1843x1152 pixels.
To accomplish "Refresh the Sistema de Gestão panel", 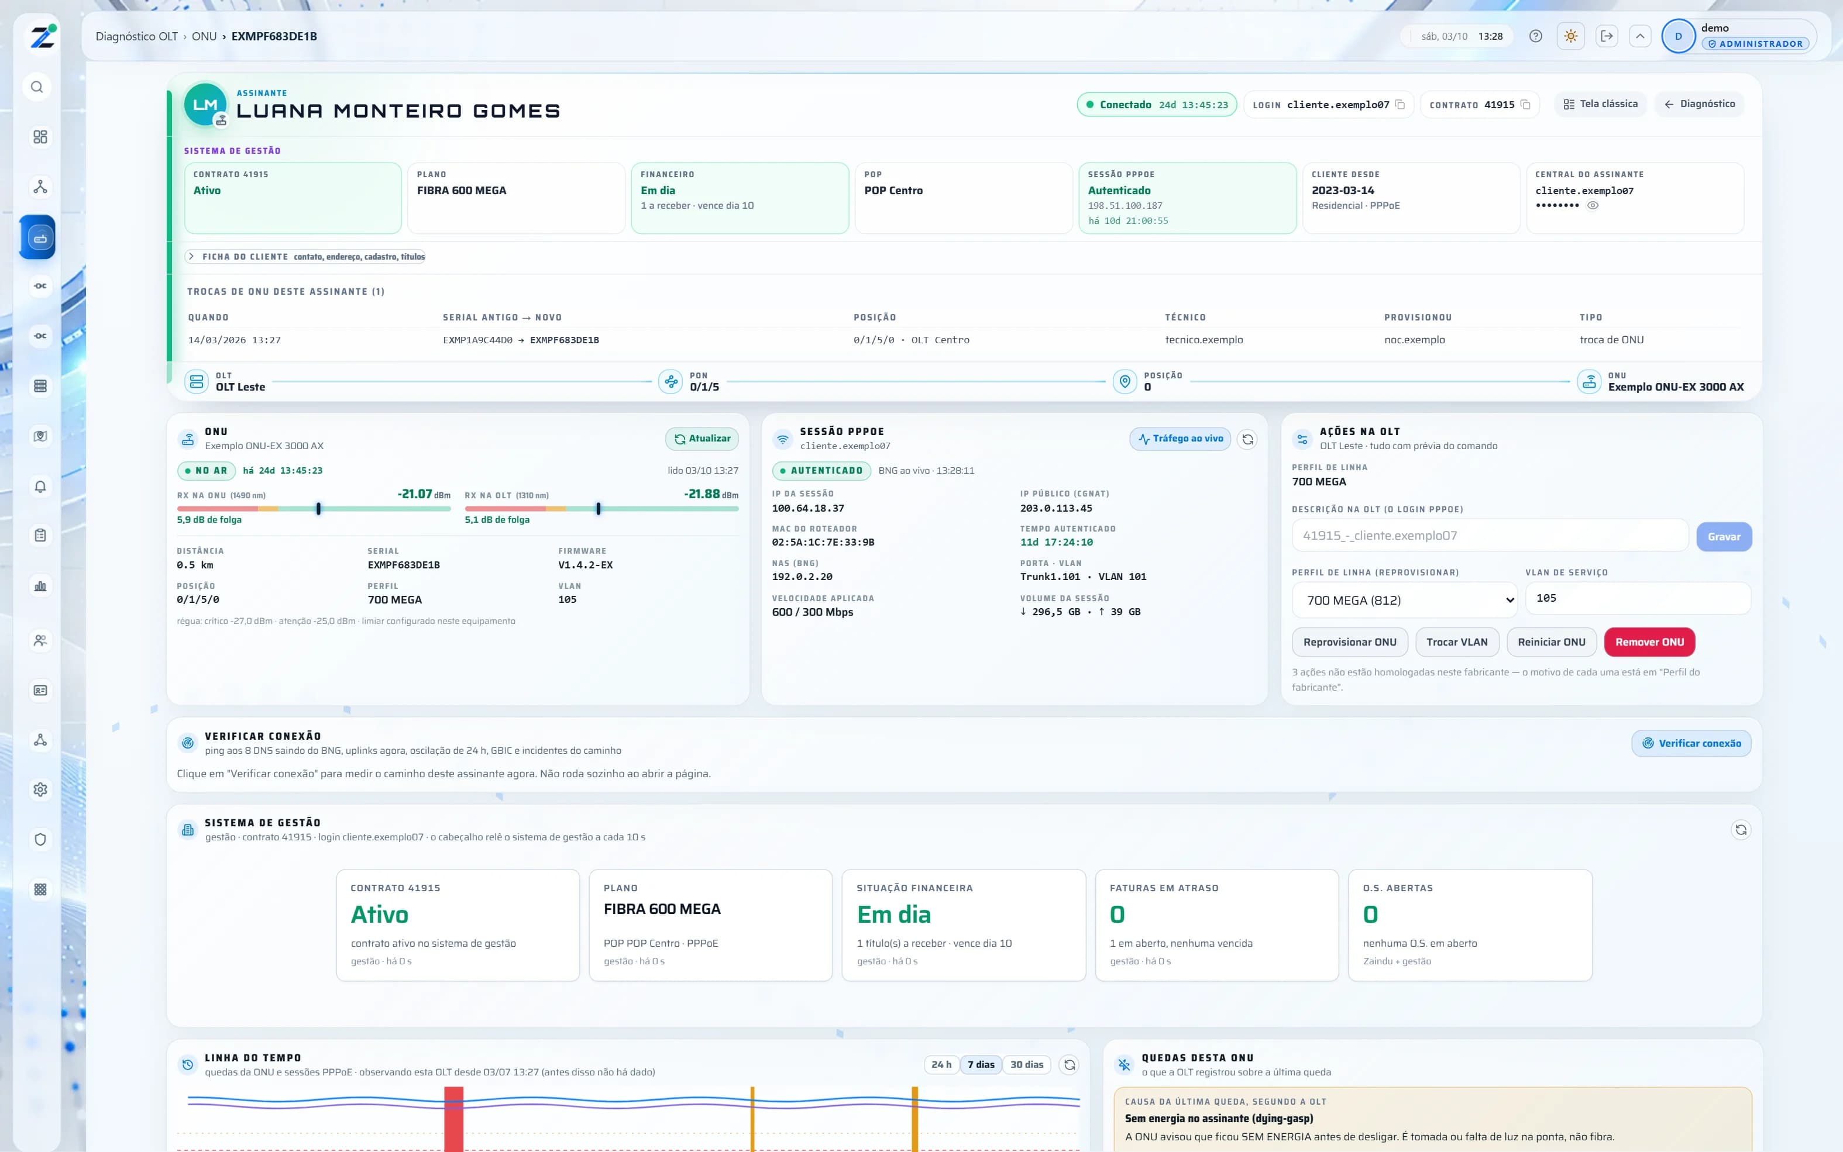I will tap(1740, 830).
